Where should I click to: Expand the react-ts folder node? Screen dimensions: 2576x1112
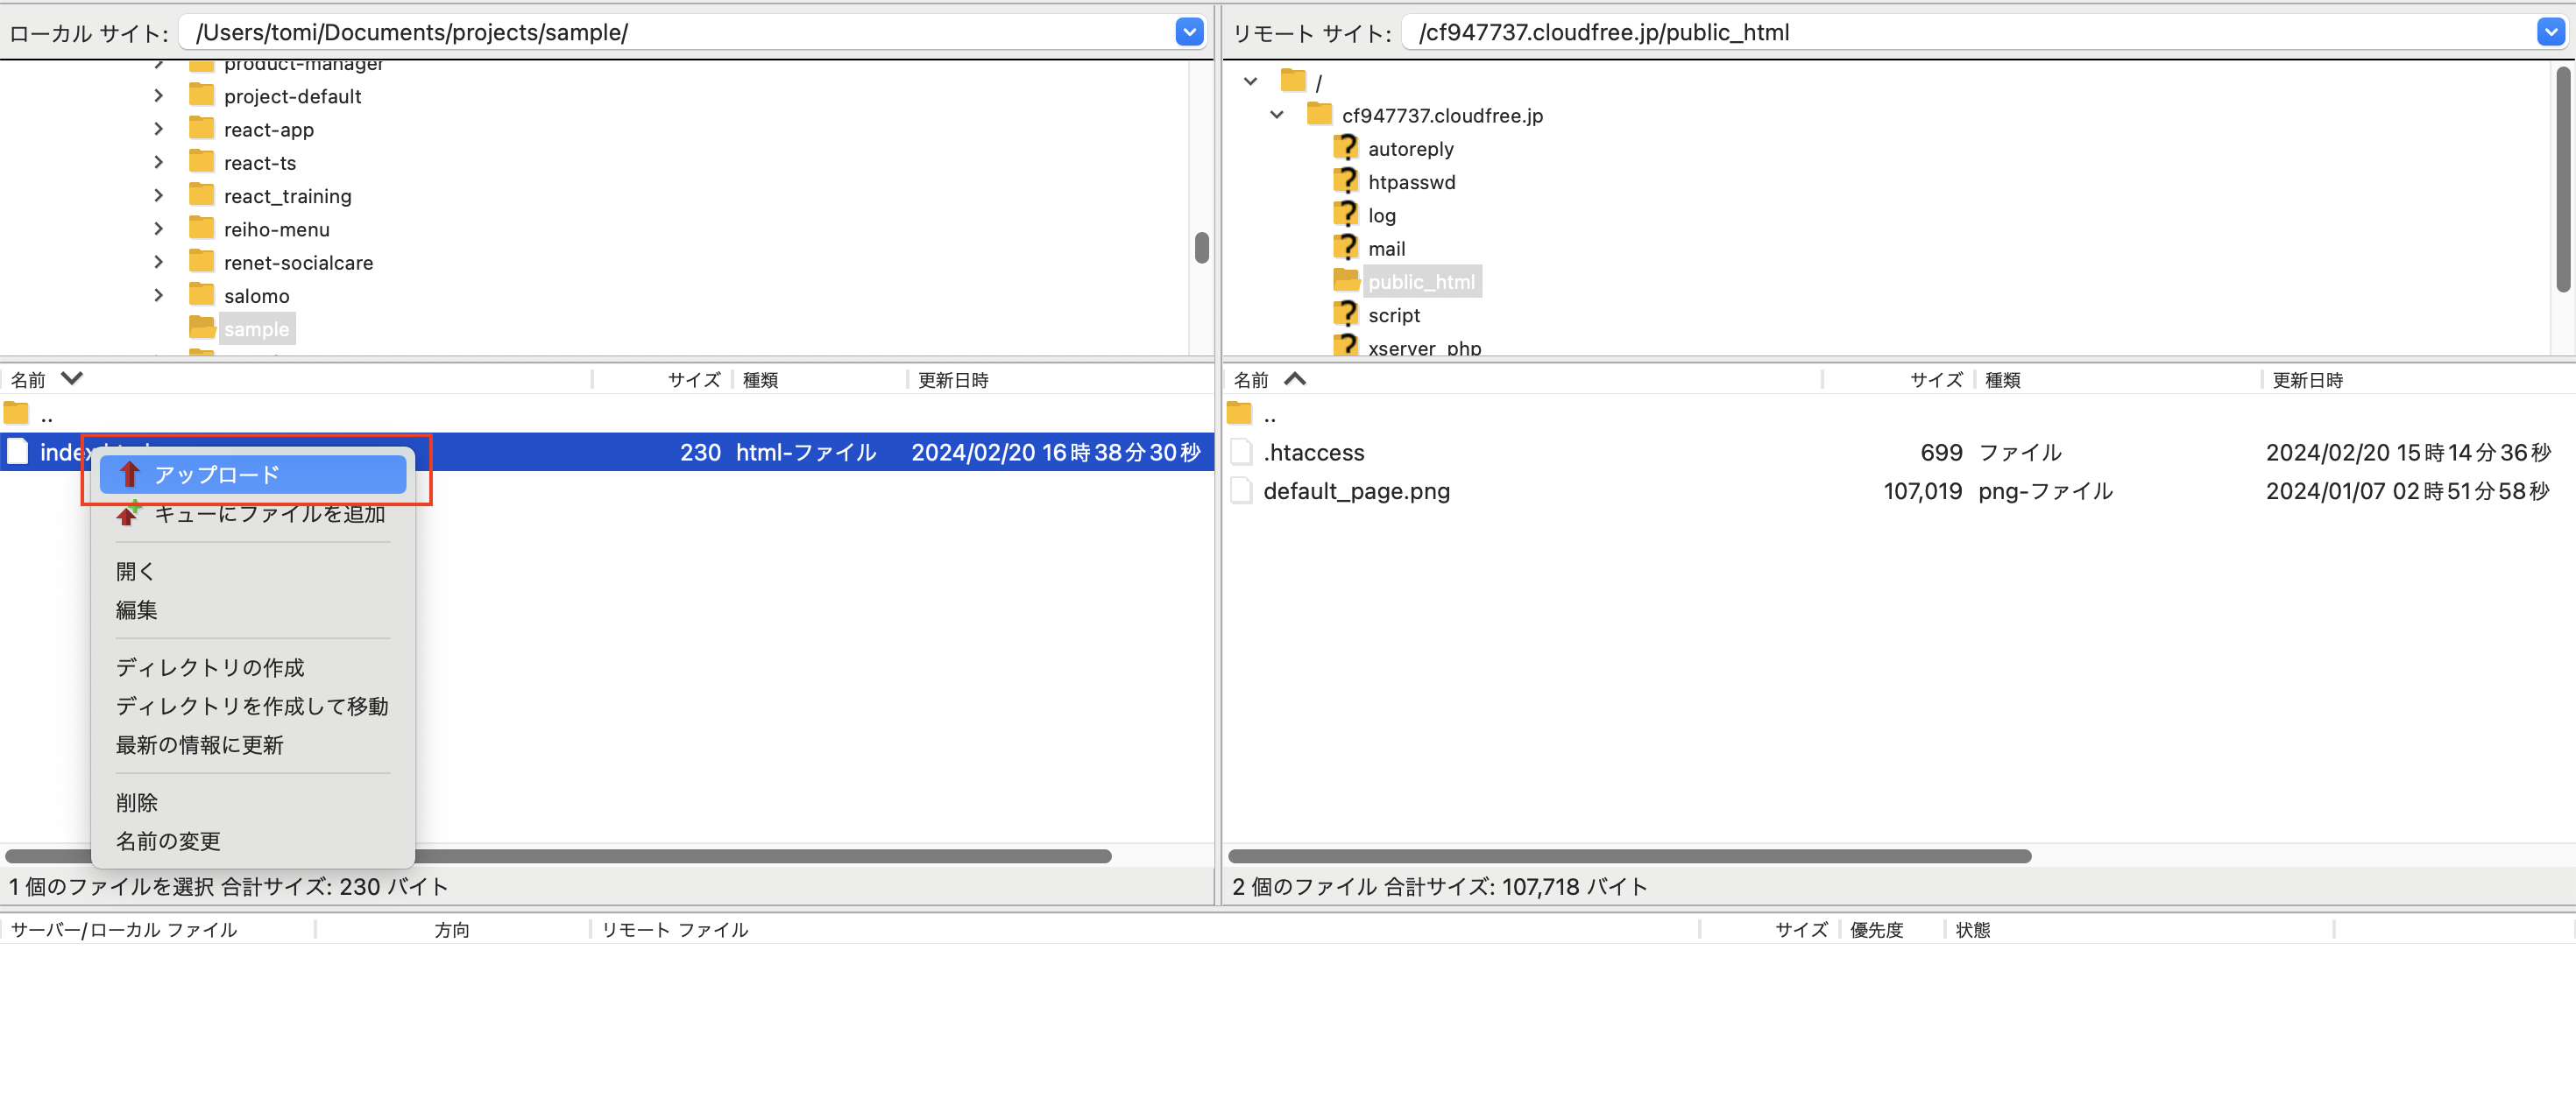tap(158, 162)
